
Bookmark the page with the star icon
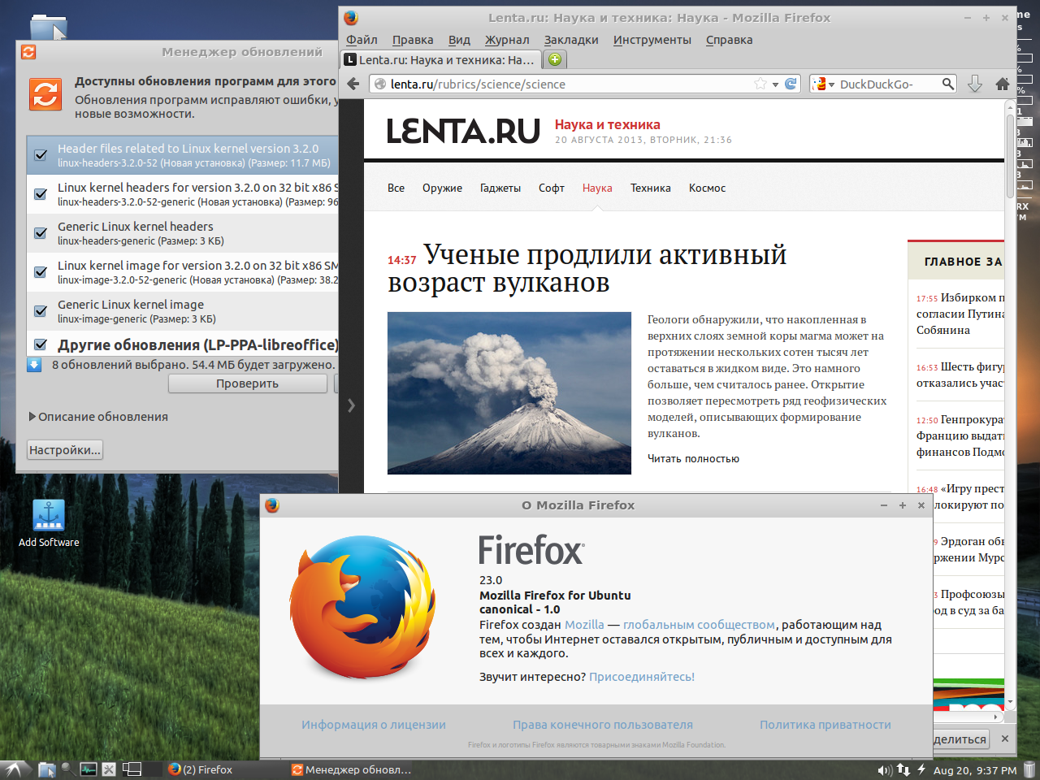[760, 84]
